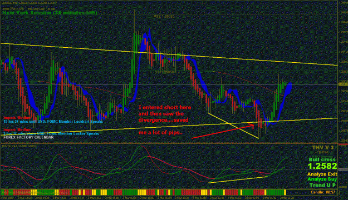The height and width of the screenshot is (200, 348).
Task: Click the 'Trend U P' label
Action: [x=322, y=185]
